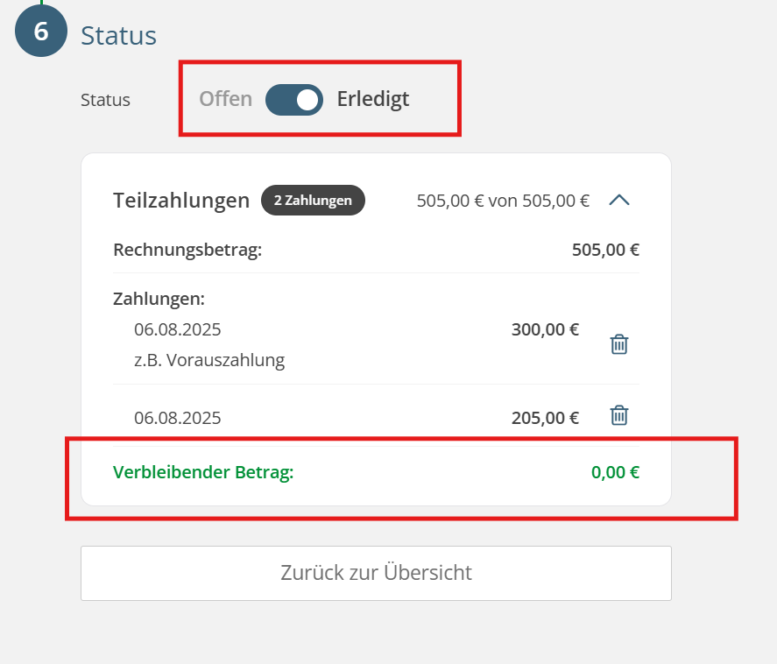Screen dimensions: 777x664
Task: Click the Teilzahlungen heading
Action: [181, 201]
